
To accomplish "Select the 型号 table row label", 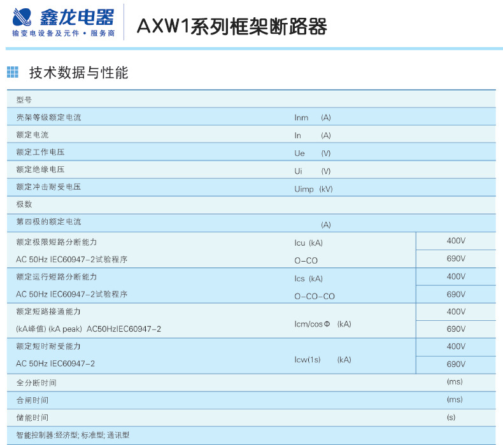I will click(24, 100).
